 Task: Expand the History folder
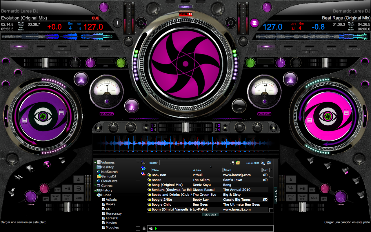click(96, 190)
